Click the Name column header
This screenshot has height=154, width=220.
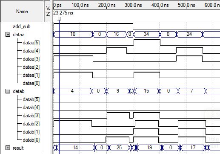point(22,12)
